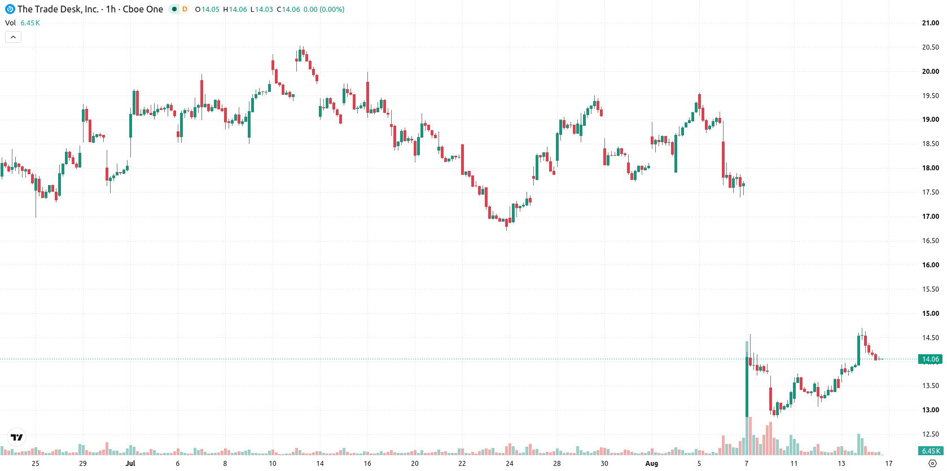Viewport: 947px width, 471px height.
Task: Click 'The Trade Desk, Inc. · 1h · Cboe One' title
Action: (x=90, y=9)
